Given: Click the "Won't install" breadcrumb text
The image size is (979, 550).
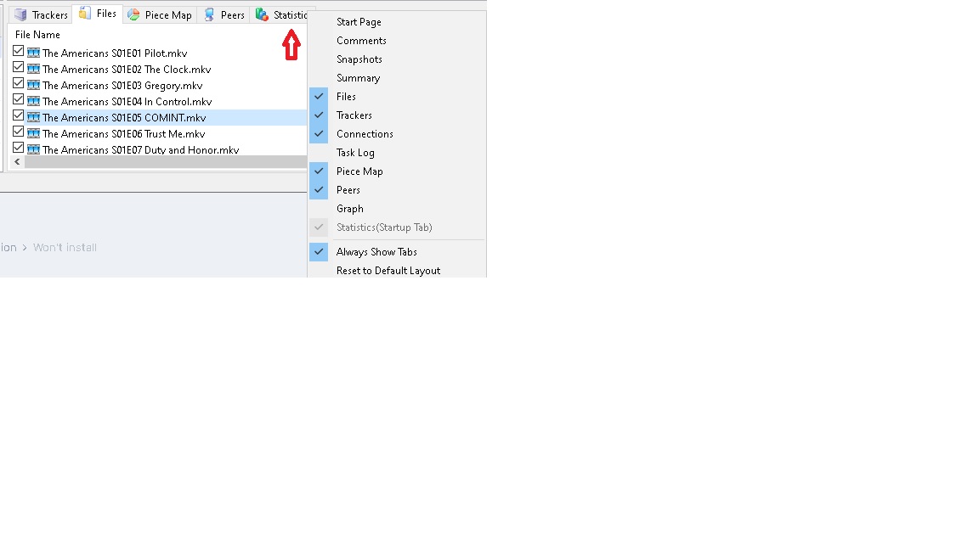Looking at the screenshot, I should click(65, 248).
